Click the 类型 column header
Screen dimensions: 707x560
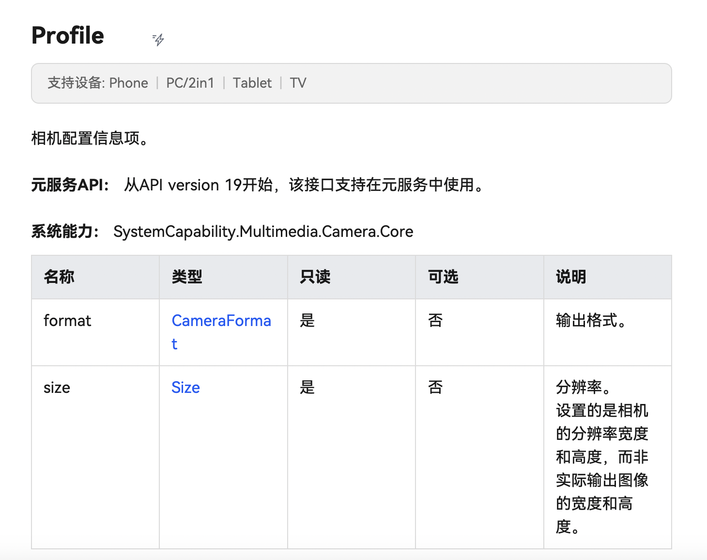[x=187, y=277]
